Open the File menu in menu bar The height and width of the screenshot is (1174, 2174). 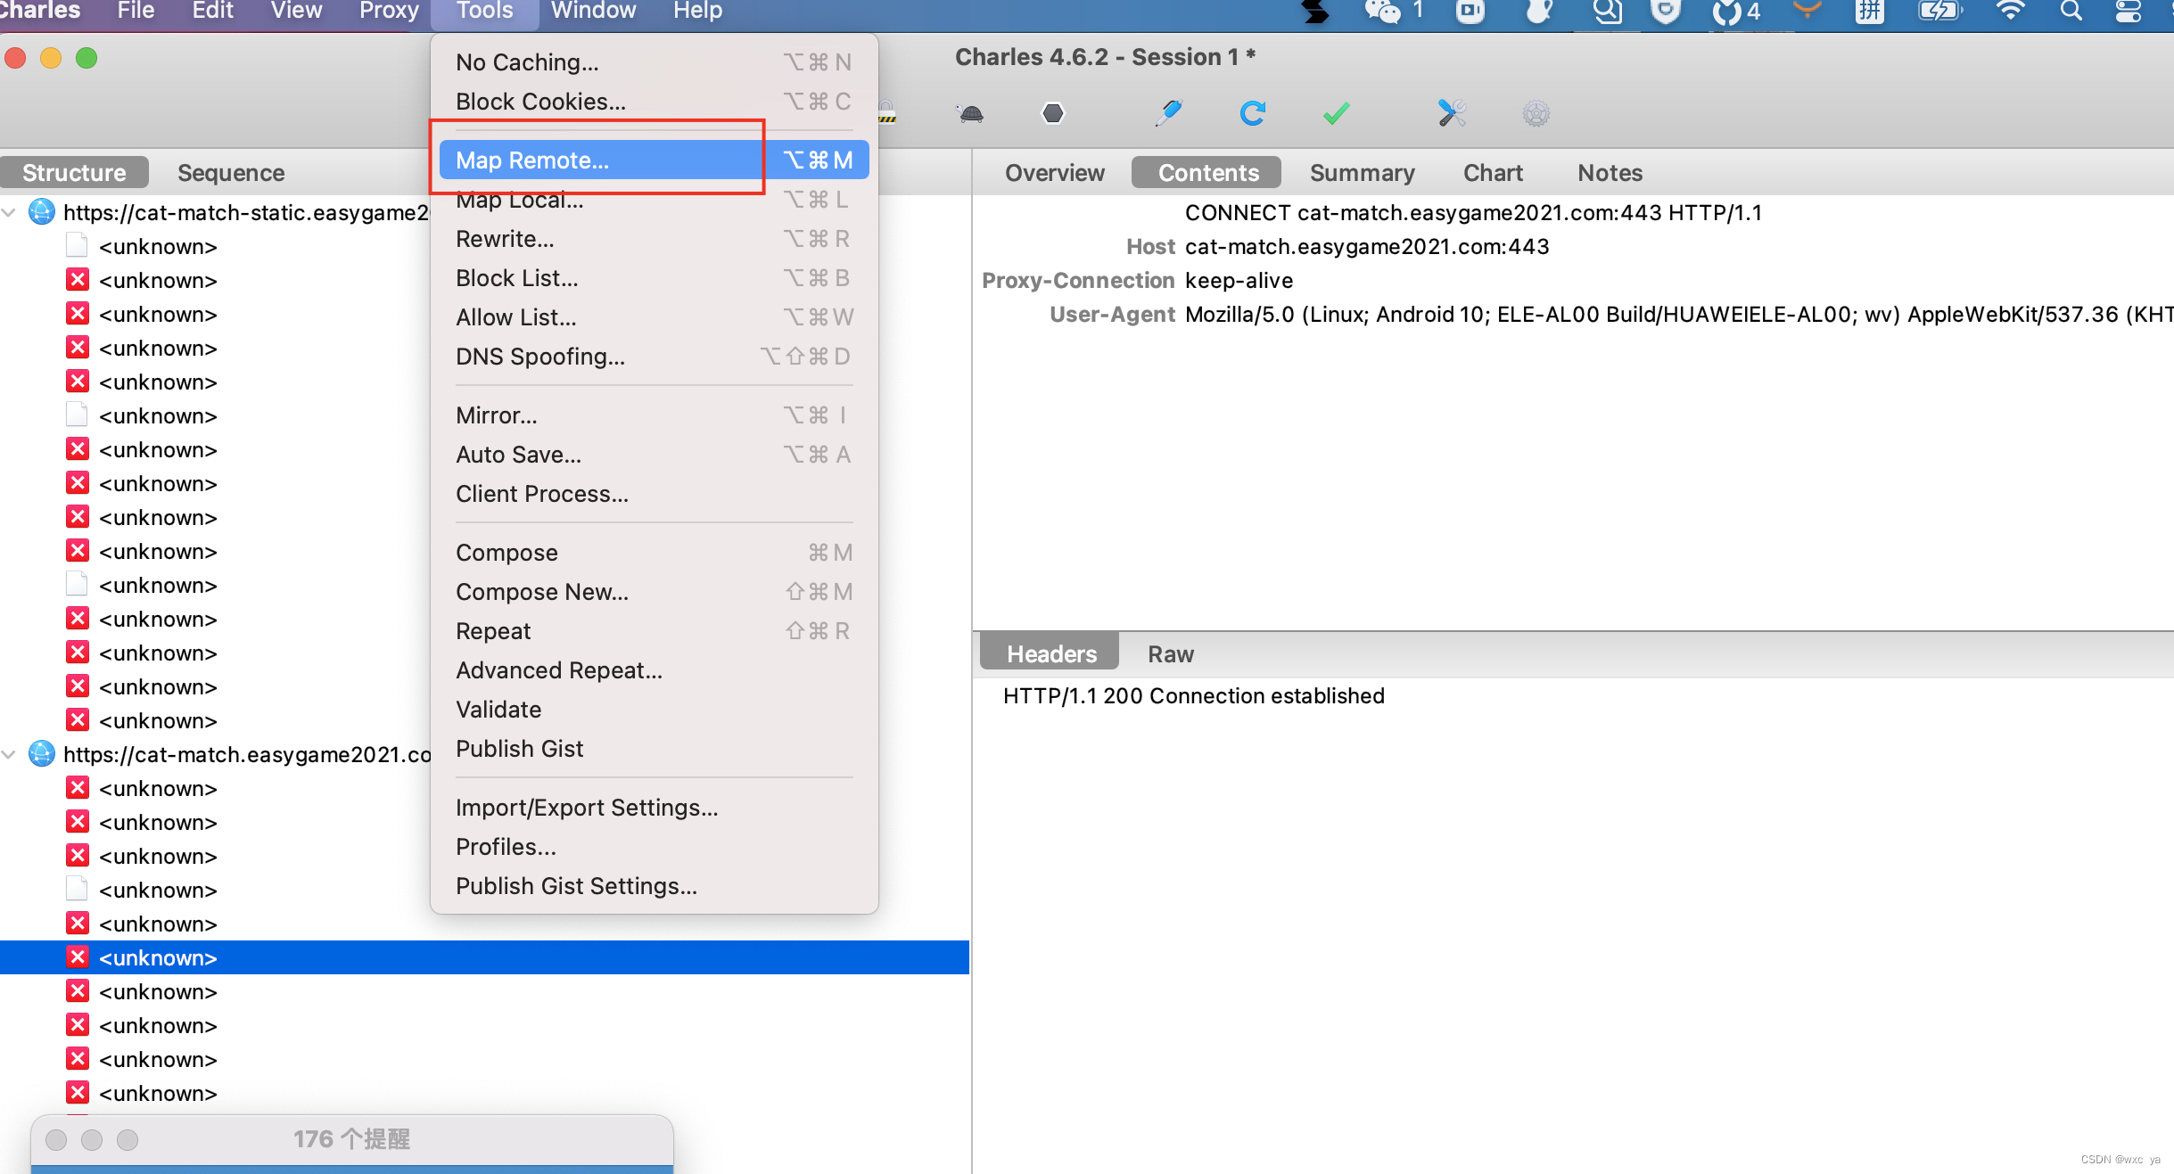click(x=136, y=12)
